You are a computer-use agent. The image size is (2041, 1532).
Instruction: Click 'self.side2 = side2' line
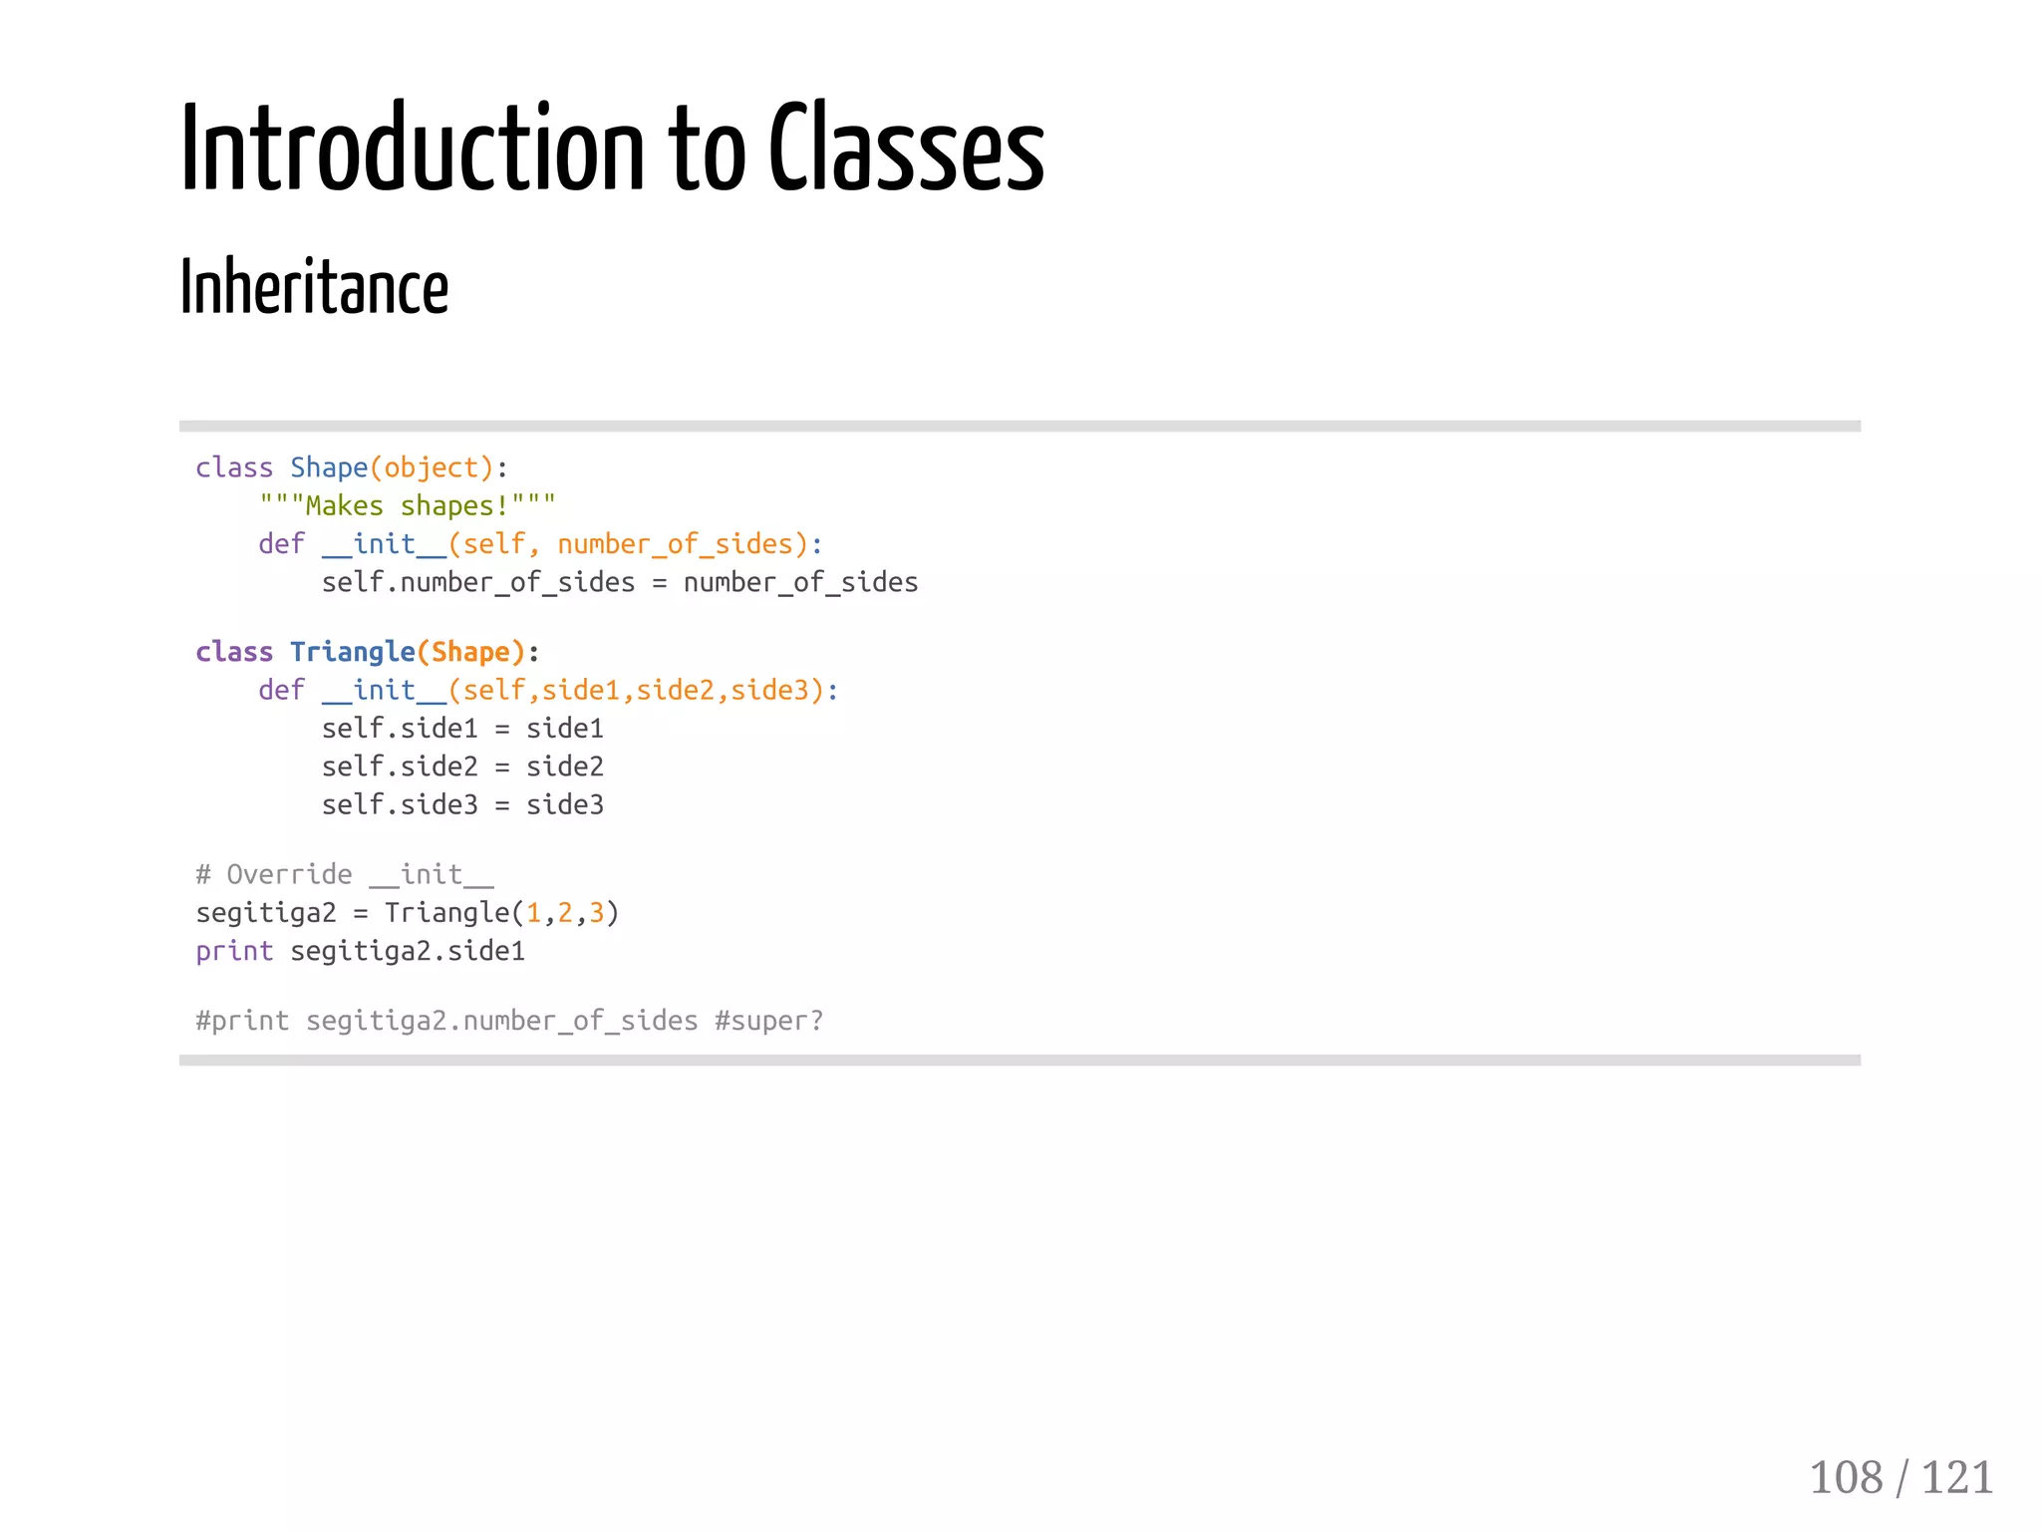click(x=462, y=766)
